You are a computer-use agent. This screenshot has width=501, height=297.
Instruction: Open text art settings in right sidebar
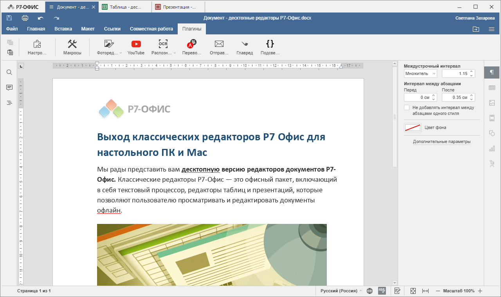[x=492, y=163]
